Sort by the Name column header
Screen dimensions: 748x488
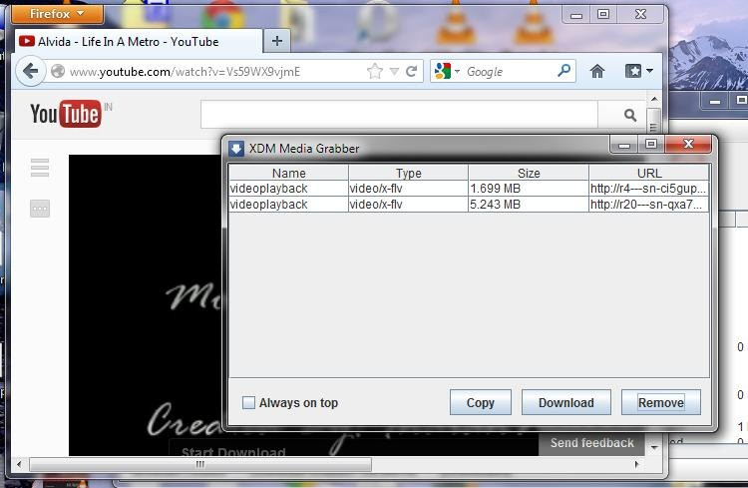[288, 173]
